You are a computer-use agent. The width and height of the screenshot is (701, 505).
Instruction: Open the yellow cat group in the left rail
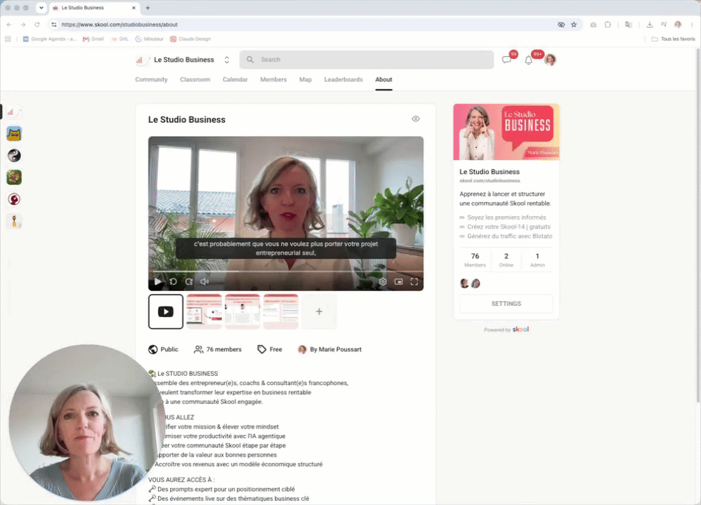point(14,134)
